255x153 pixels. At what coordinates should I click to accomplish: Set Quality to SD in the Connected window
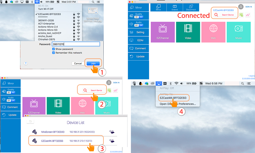tap(137, 17)
